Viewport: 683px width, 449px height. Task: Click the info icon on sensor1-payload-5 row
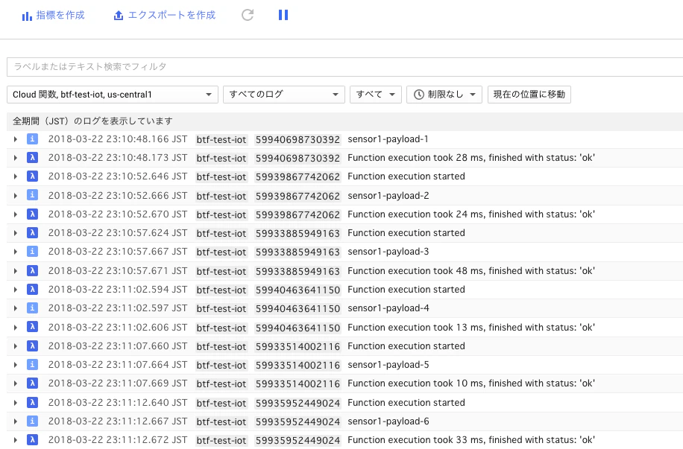[32, 365]
